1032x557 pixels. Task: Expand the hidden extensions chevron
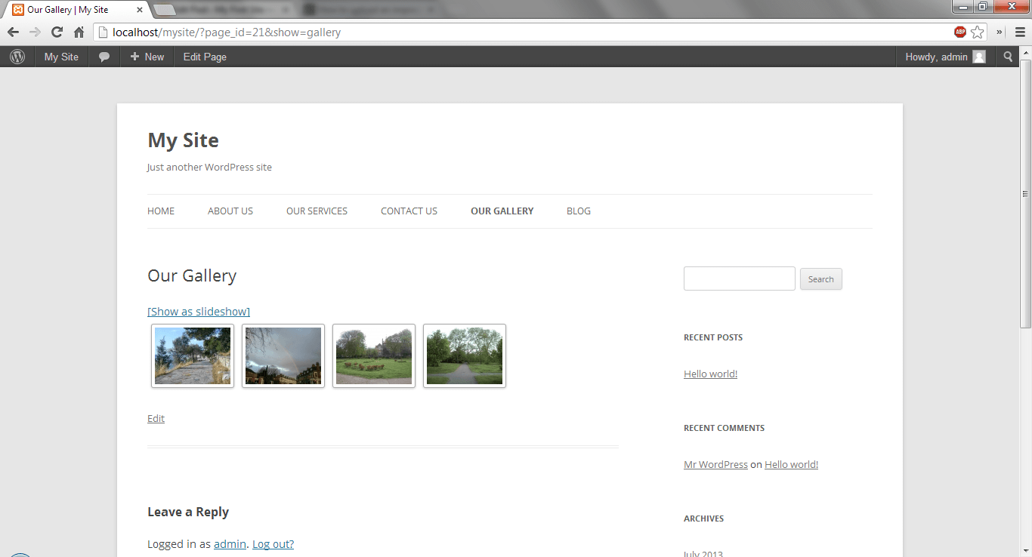(x=1000, y=32)
